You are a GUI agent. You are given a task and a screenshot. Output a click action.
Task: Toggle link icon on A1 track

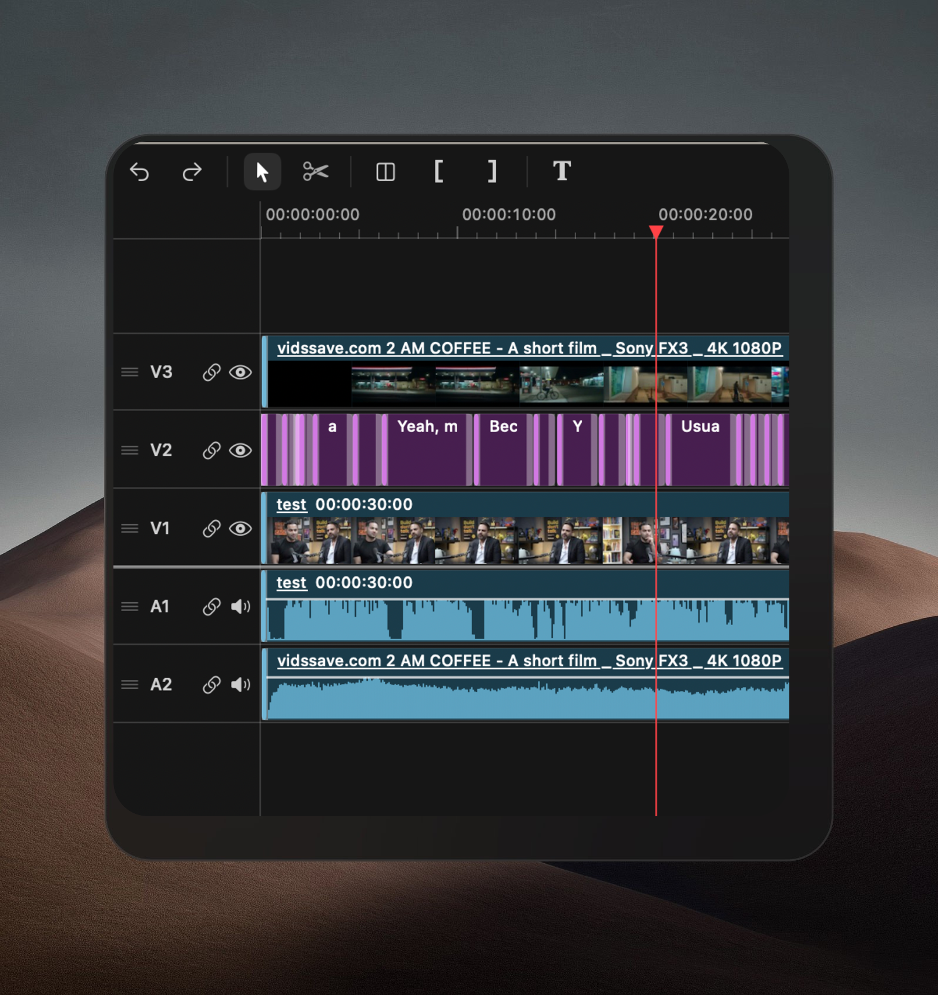pos(212,606)
